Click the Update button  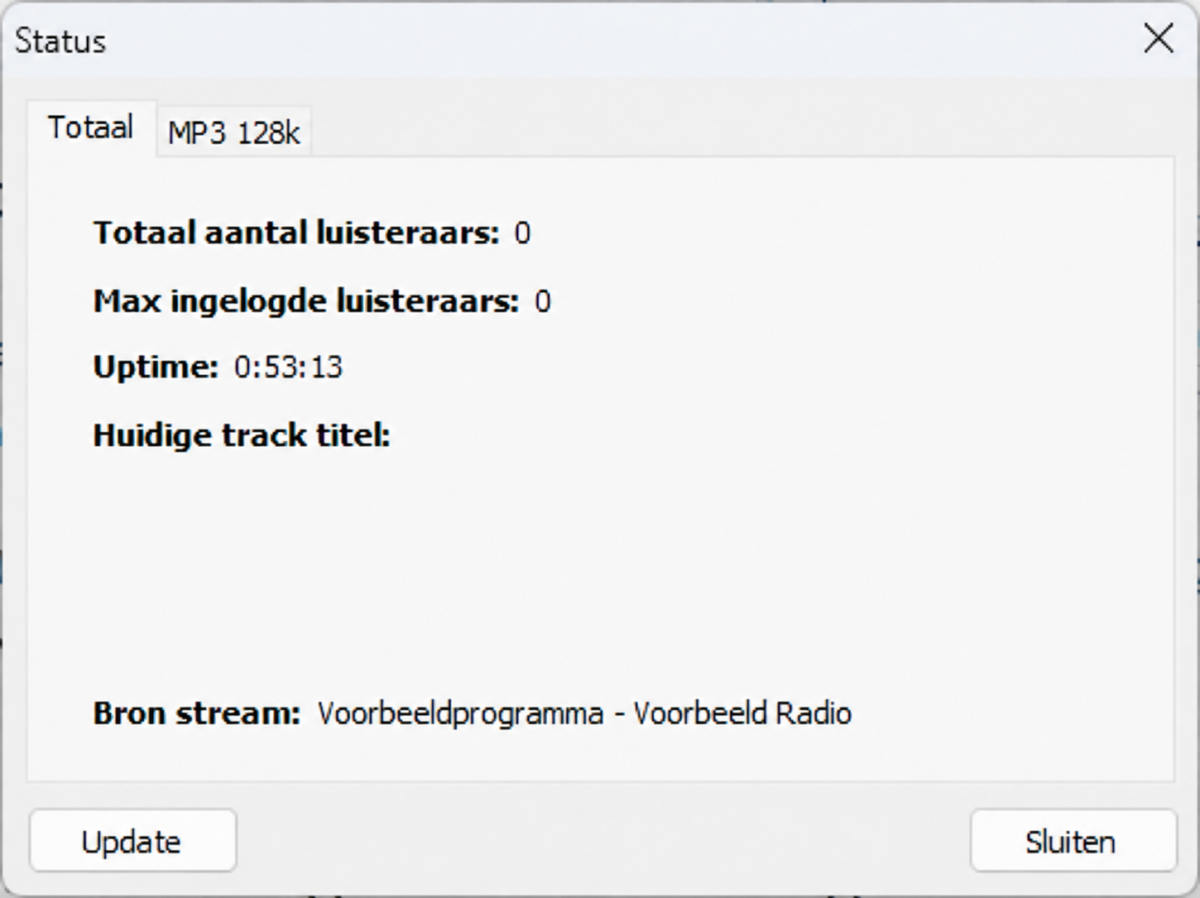pos(132,841)
